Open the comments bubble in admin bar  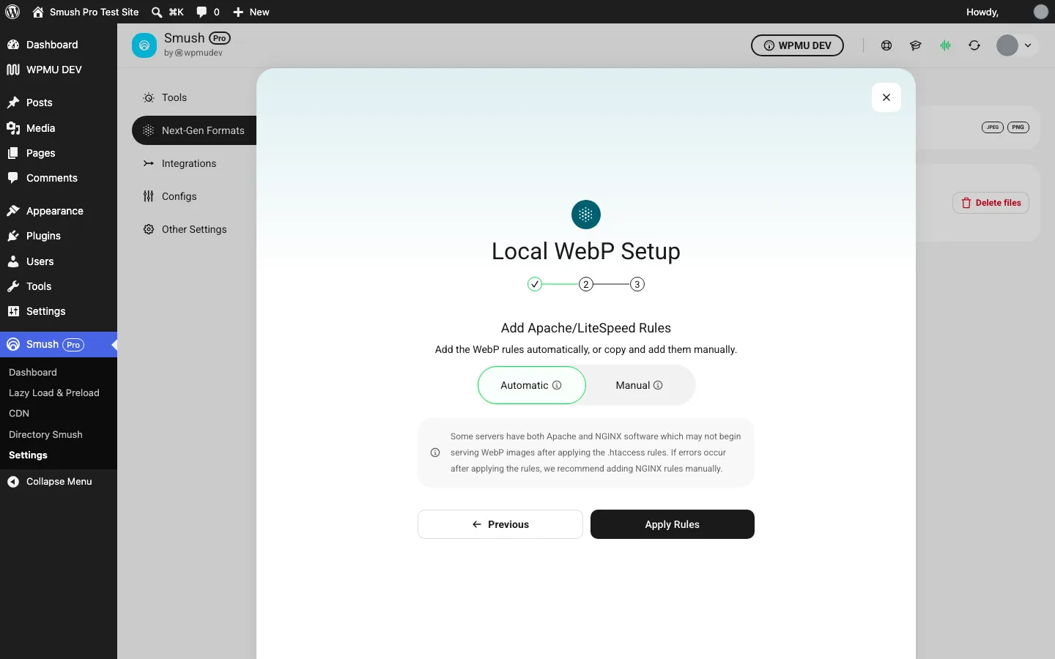click(x=208, y=12)
